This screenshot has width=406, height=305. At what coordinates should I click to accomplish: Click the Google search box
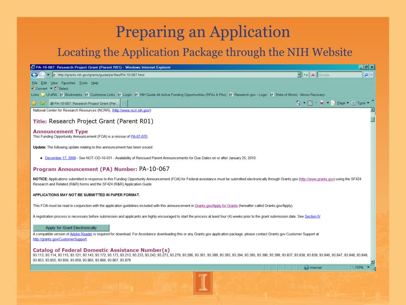pyautogui.click(x=339, y=75)
